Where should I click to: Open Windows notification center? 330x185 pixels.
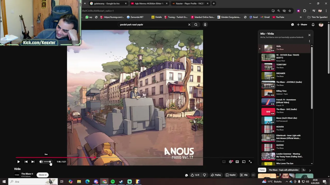click(x=325, y=182)
